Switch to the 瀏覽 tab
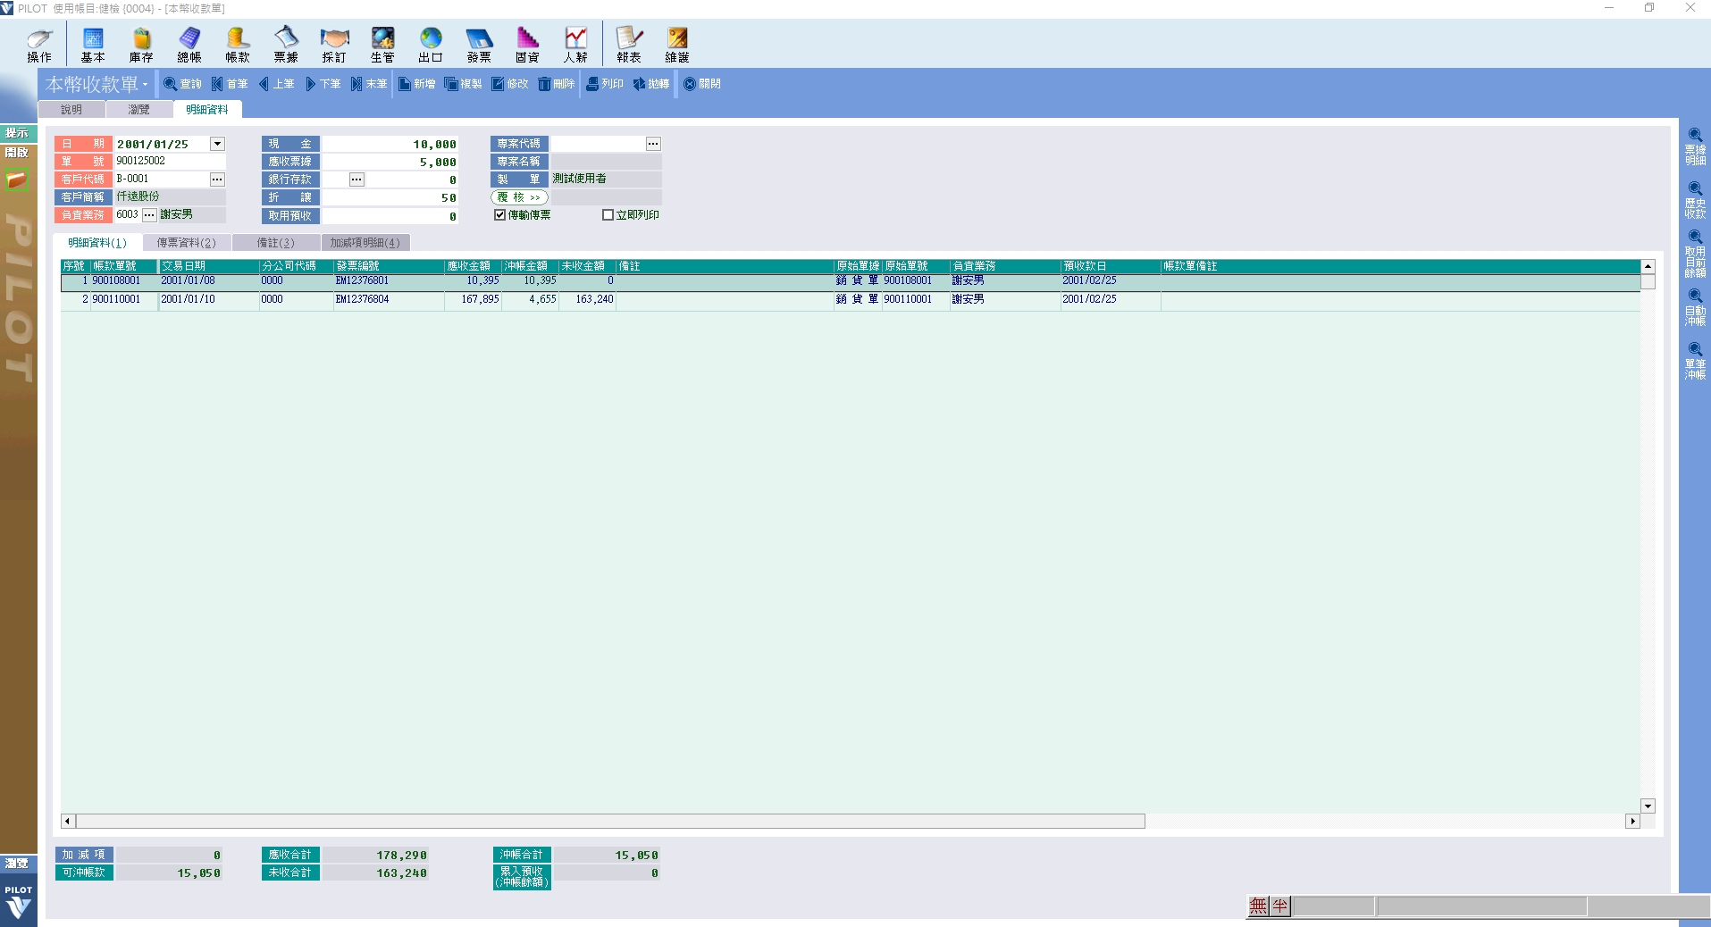The height and width of the screenshot is (927, 1711). tap(138, 110)
